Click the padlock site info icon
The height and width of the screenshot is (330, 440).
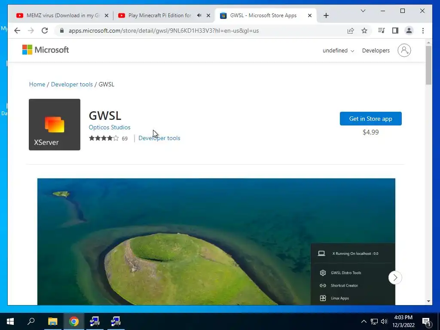tap(62, 31)
